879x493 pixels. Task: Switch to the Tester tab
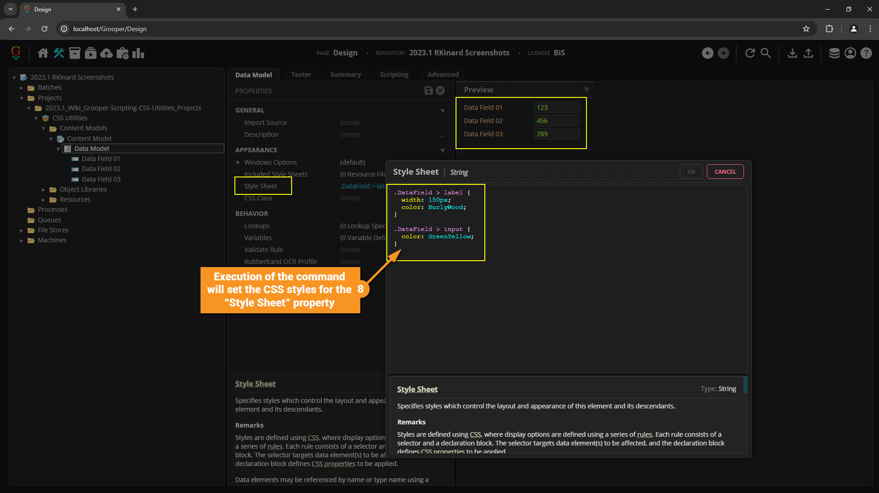[x=301, y=75]
